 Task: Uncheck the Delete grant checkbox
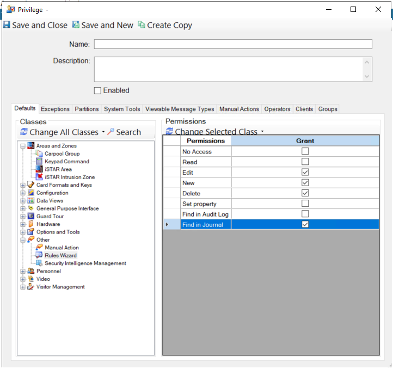click(305, 193)
